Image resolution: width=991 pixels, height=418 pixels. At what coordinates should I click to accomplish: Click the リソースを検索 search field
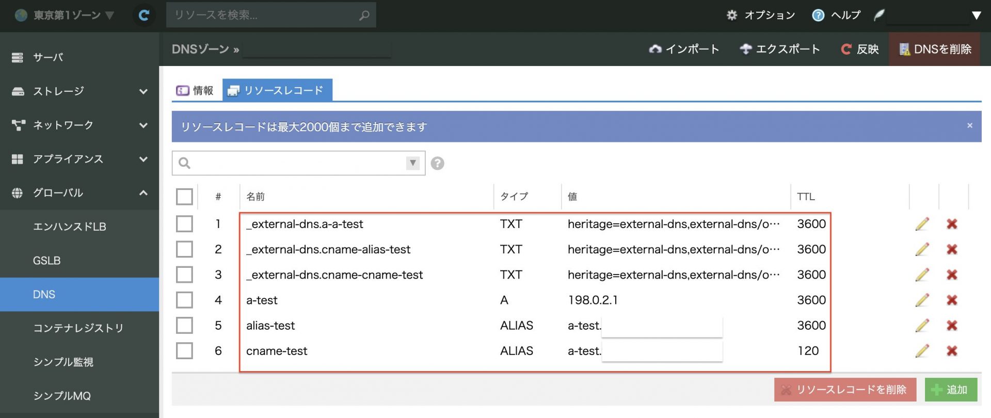coord(264,15)
